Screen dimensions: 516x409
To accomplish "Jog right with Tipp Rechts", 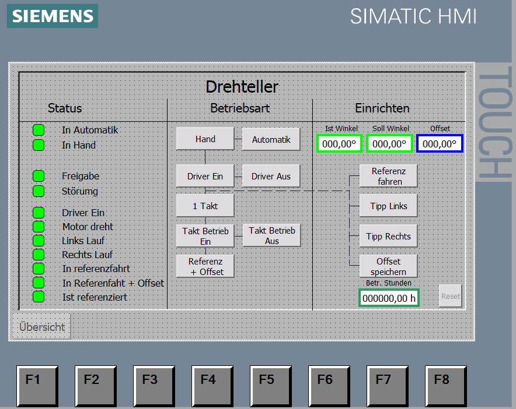I will (x=388, y=236).
